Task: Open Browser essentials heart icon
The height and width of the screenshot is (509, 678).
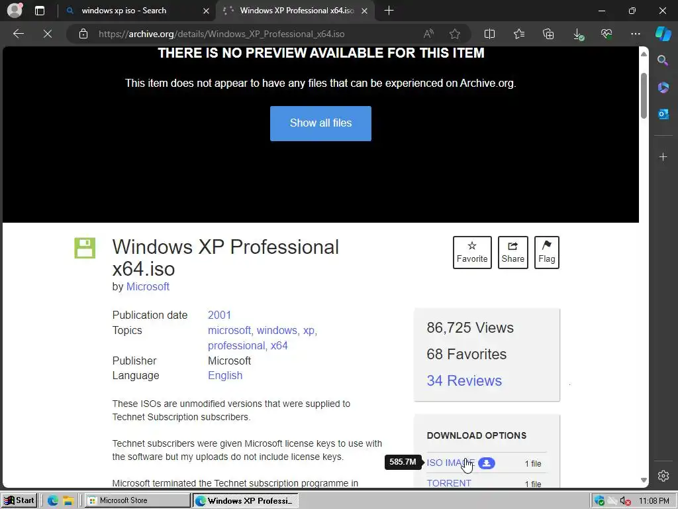Action: [606, 34]
